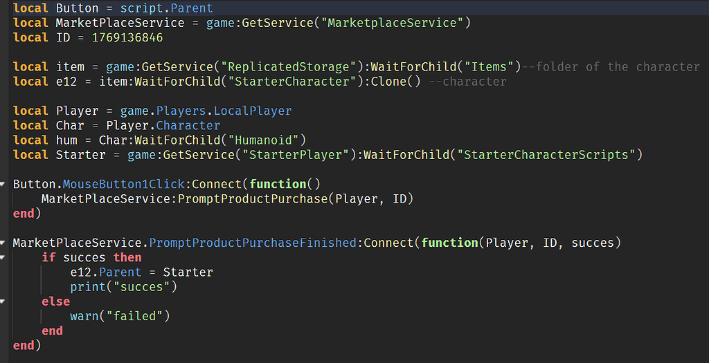This screenshot has height=363, width=709.
Task: Click the last 'end)' at the bottom
Action: click(27, 346)
